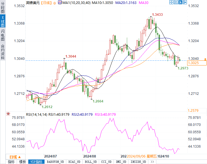207x164 pixels.
Task: Apply the DMI_UD indicator
Action: [x=121, y=162]
